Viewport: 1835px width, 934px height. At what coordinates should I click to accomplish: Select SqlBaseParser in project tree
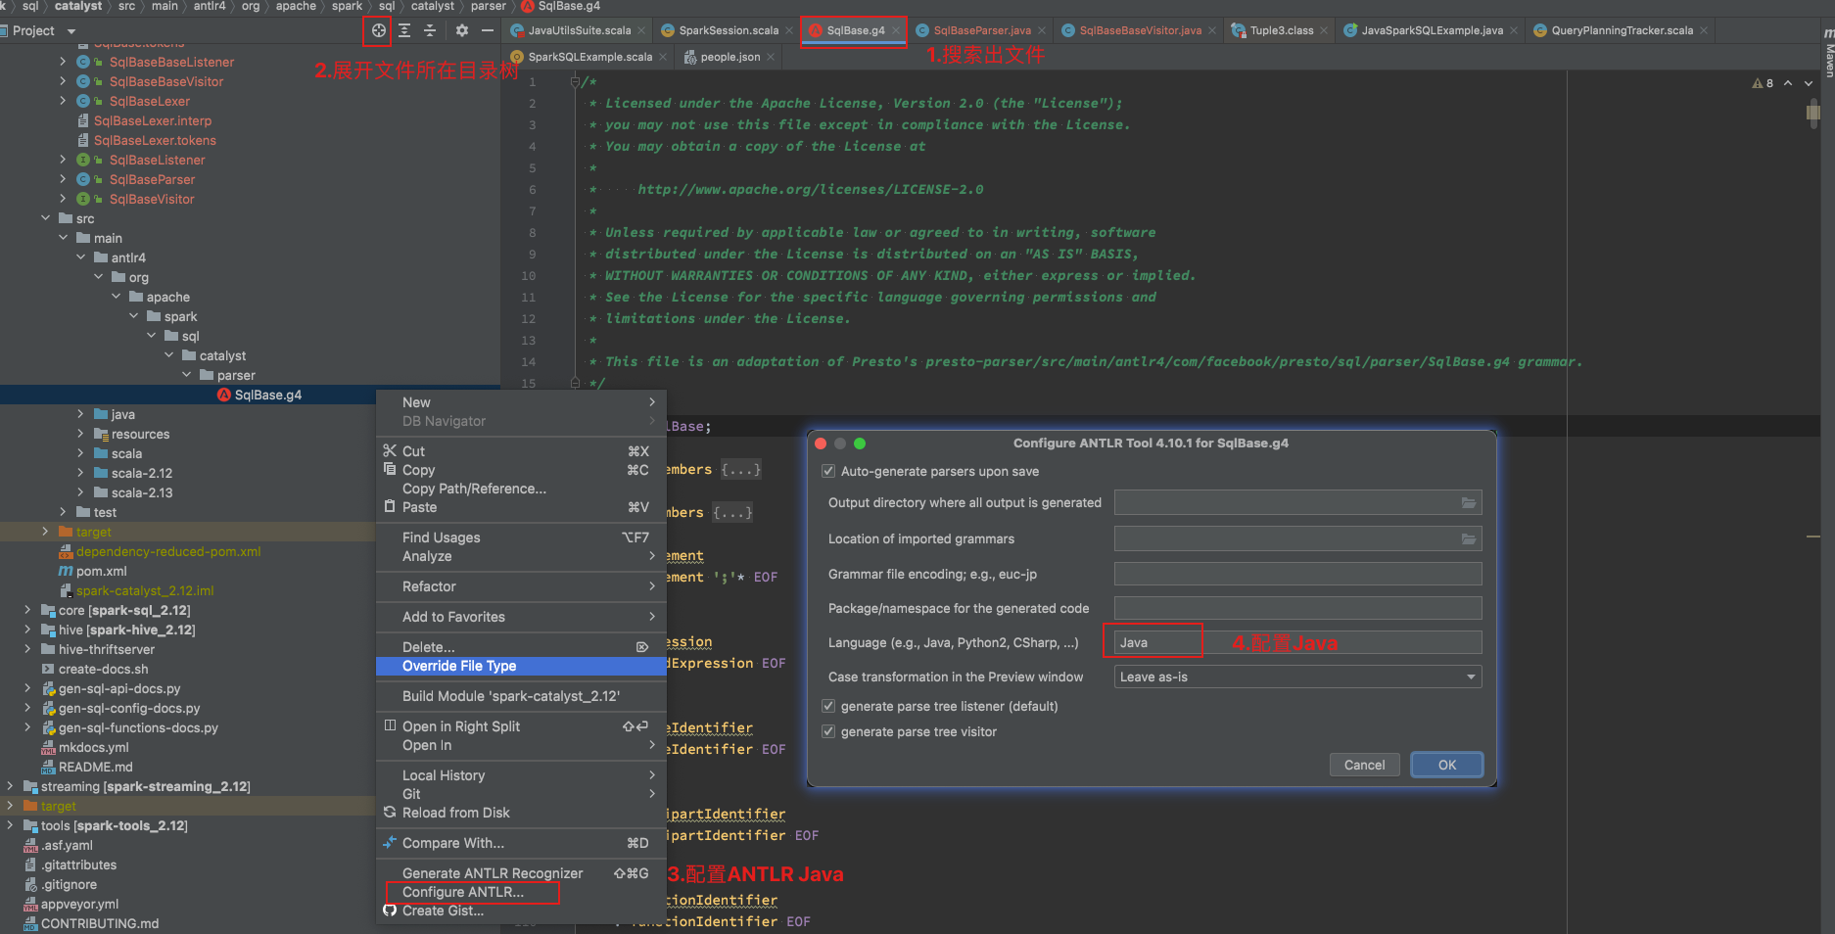click(152, 179)
